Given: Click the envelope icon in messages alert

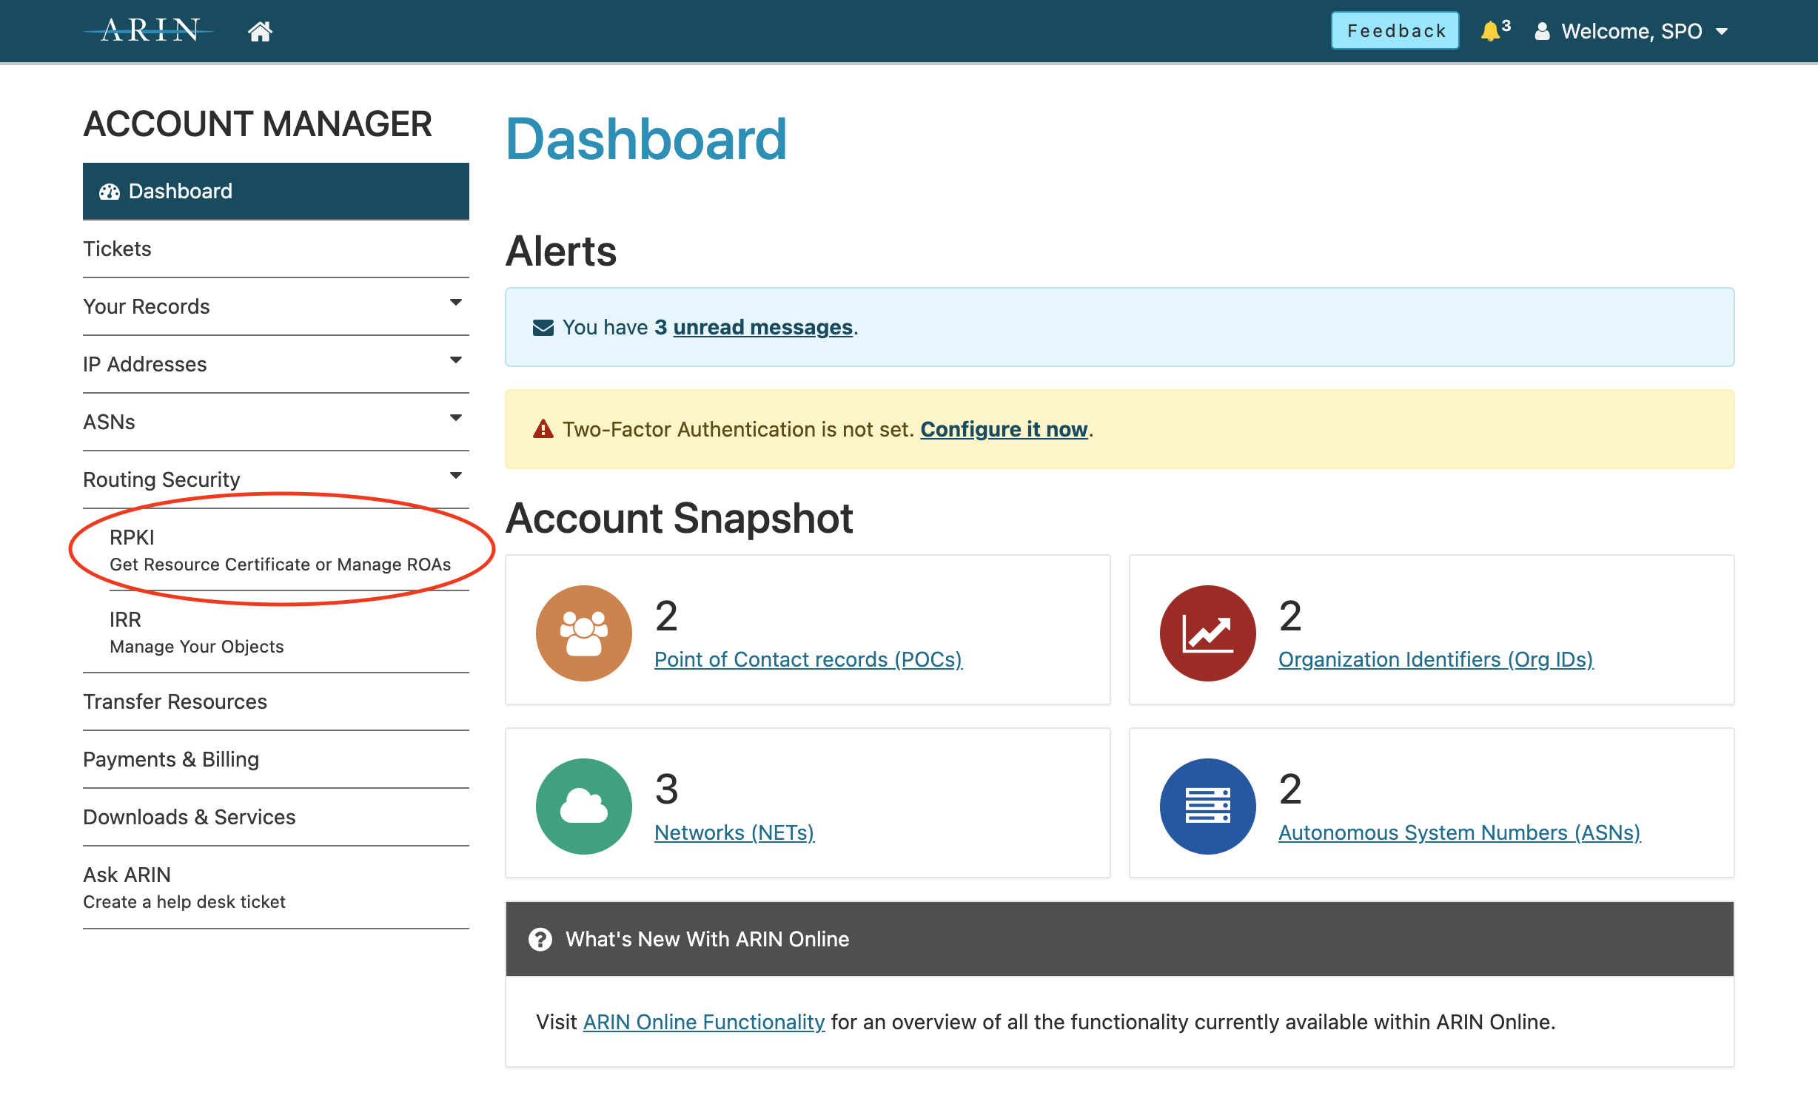Looking at the screenshot, I should pos(543,328).
